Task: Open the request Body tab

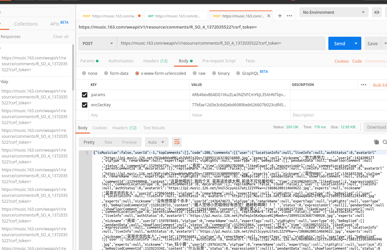Action: point(186,61)
